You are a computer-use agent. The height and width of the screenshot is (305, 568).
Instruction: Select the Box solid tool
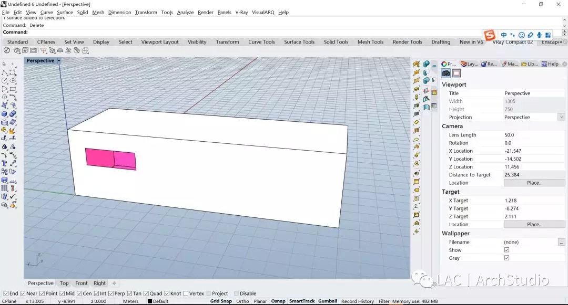click(5, 114)
